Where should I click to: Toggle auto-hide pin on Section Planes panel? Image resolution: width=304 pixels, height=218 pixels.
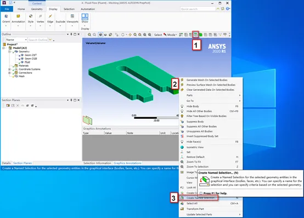tap(71, 100)
